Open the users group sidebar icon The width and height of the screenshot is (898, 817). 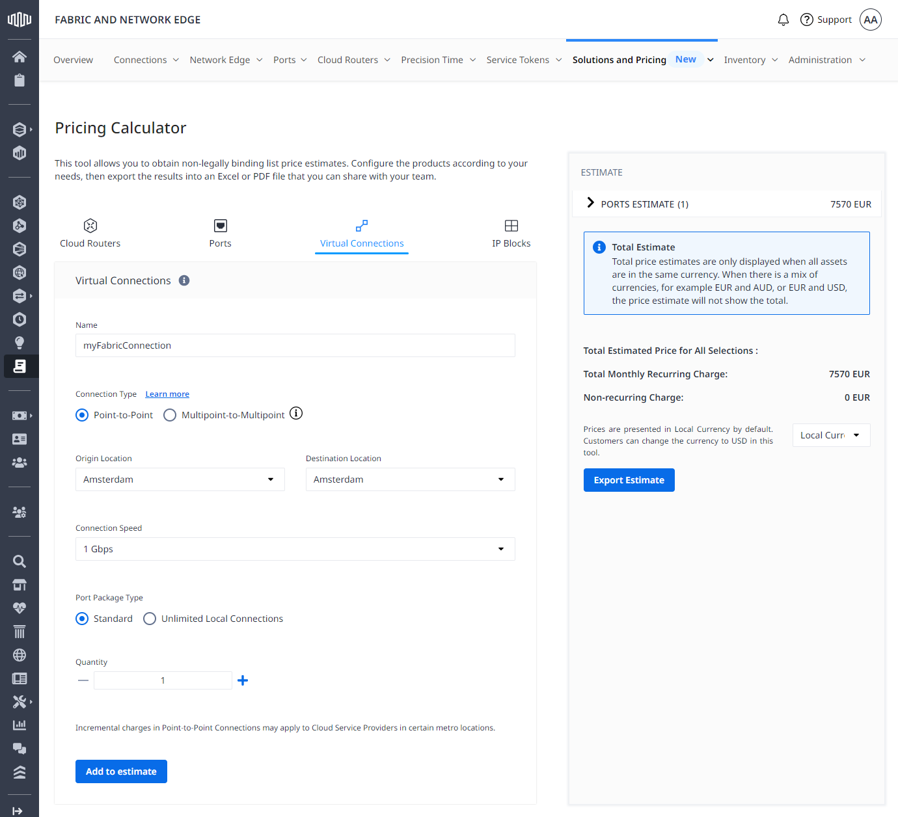tap(20, 462)
